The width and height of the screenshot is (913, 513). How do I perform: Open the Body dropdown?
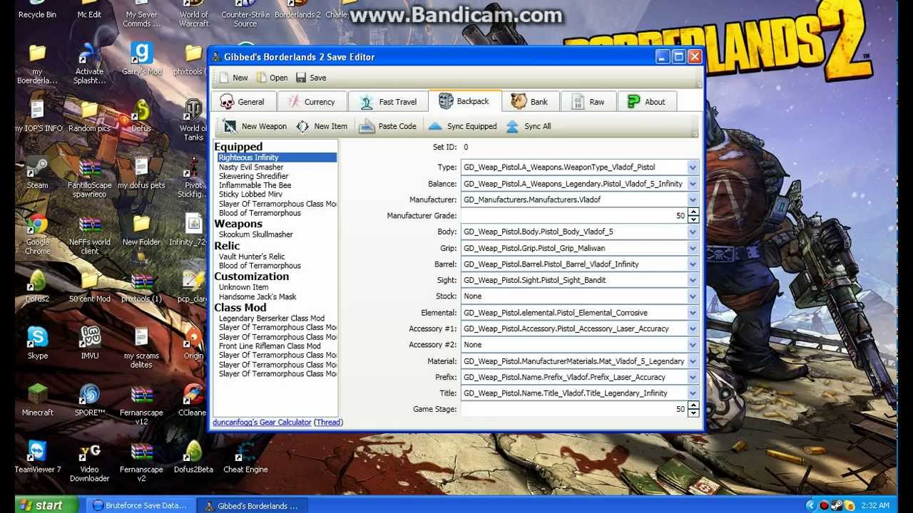click(692, 232)
